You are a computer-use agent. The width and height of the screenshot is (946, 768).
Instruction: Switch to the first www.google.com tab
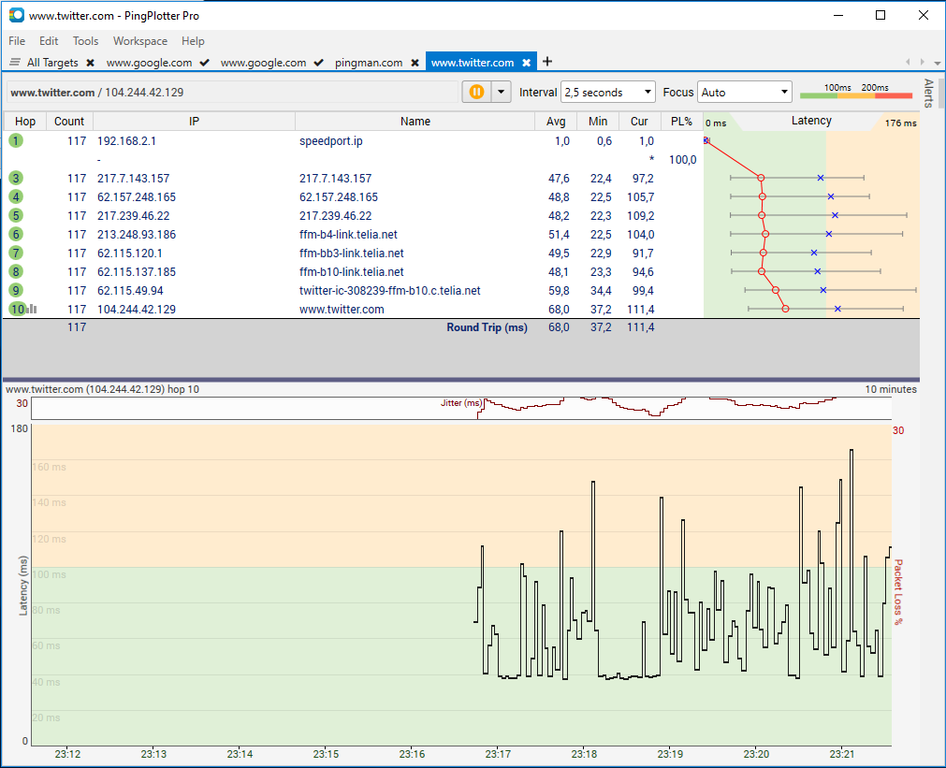pyautogui.click(x=149, y=62)
